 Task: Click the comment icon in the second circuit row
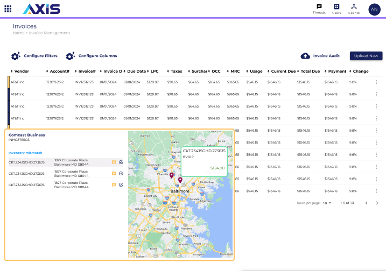pos(114,174)
